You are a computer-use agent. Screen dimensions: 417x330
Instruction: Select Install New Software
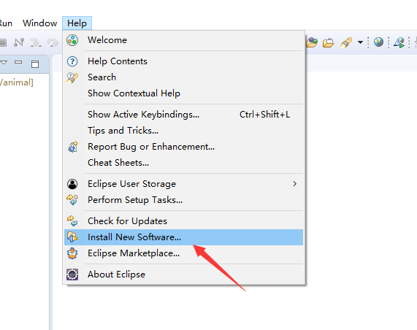[x=183, y=237]
